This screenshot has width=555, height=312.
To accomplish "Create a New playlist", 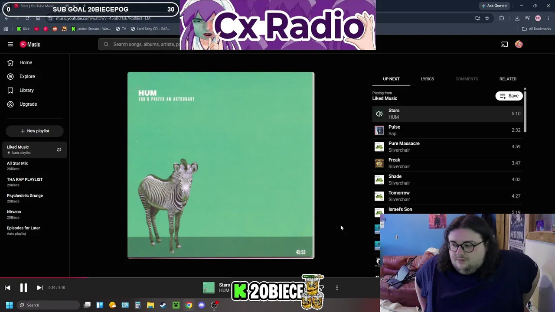I will (x=35, y=131).
